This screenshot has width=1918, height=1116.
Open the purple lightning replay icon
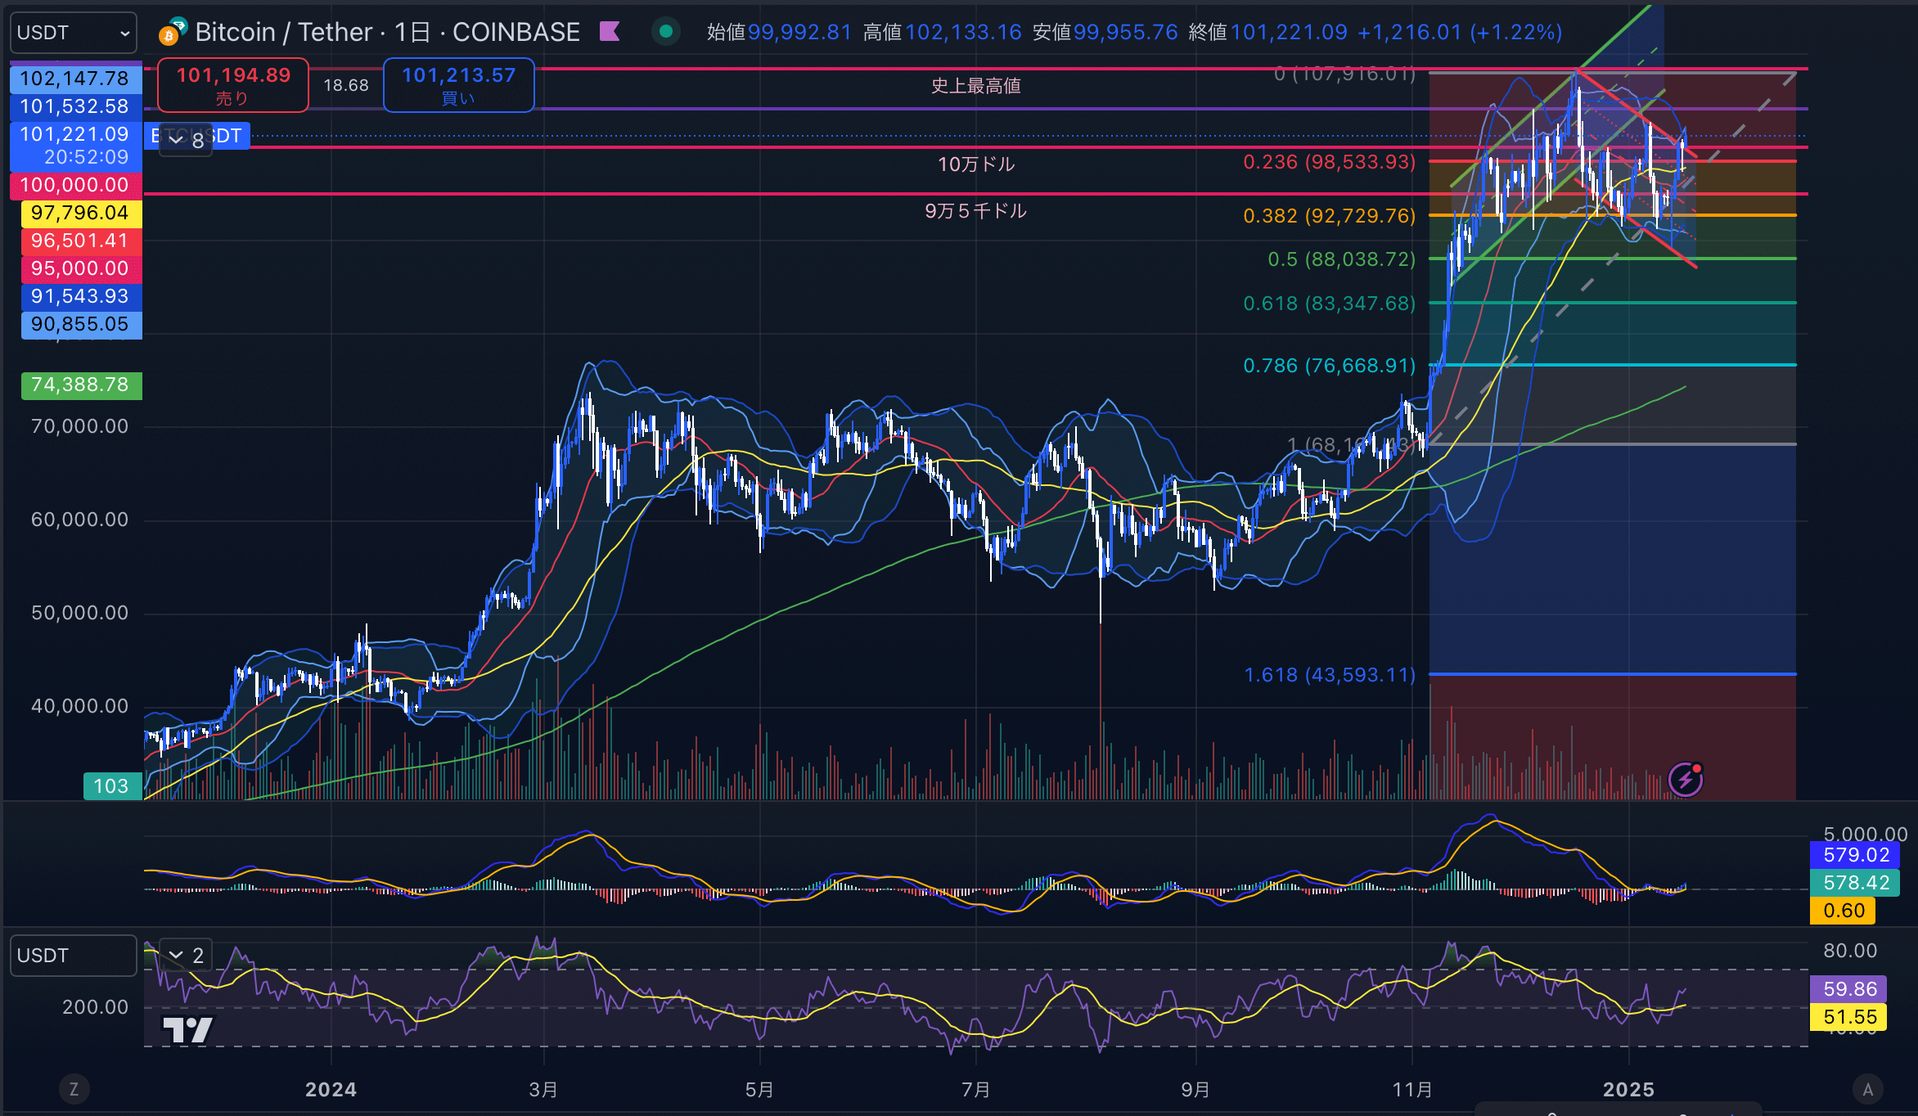coord(1686,780)
